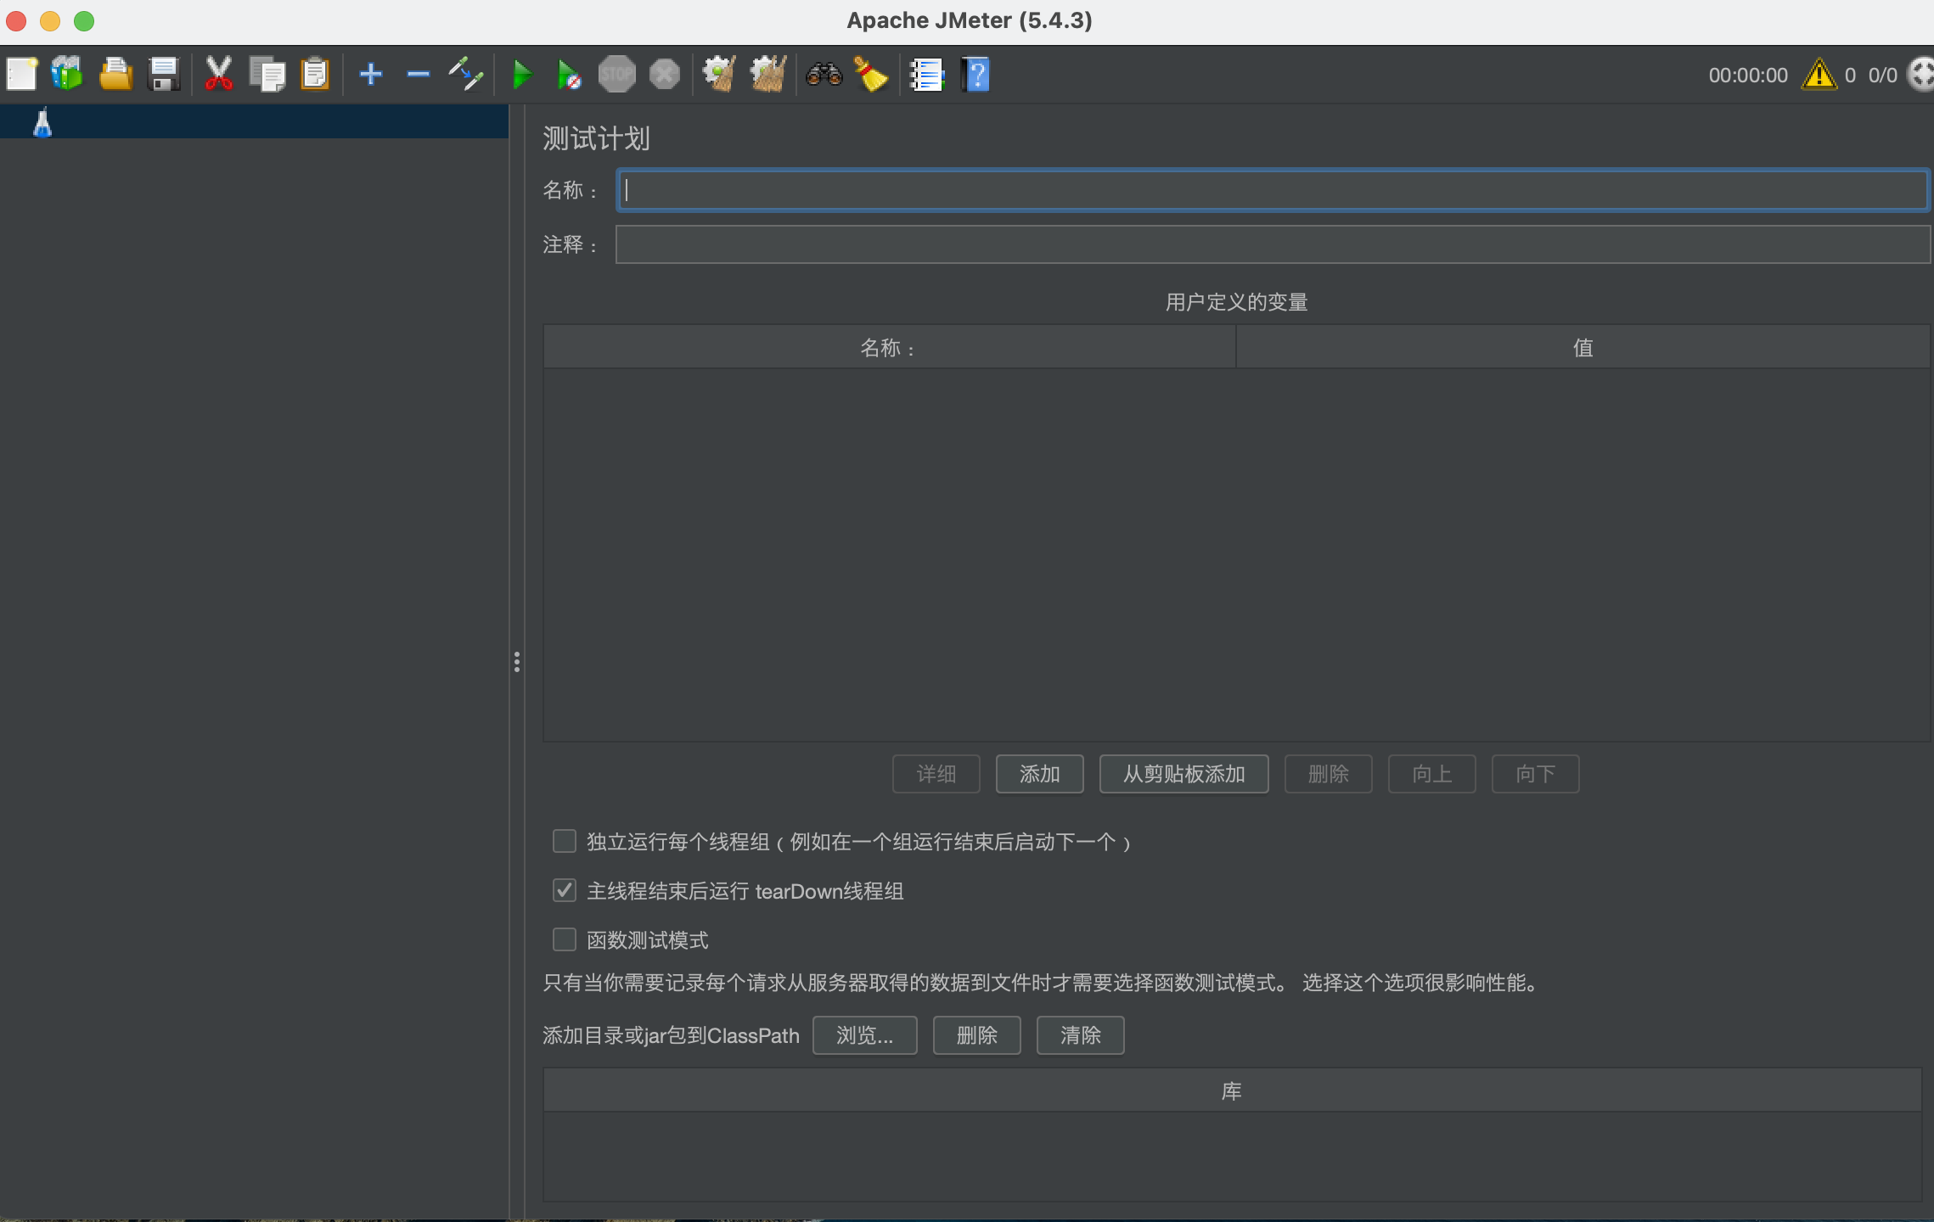
Task: Click the 浏览... browse classpath button
Action: coord(864,1035)
